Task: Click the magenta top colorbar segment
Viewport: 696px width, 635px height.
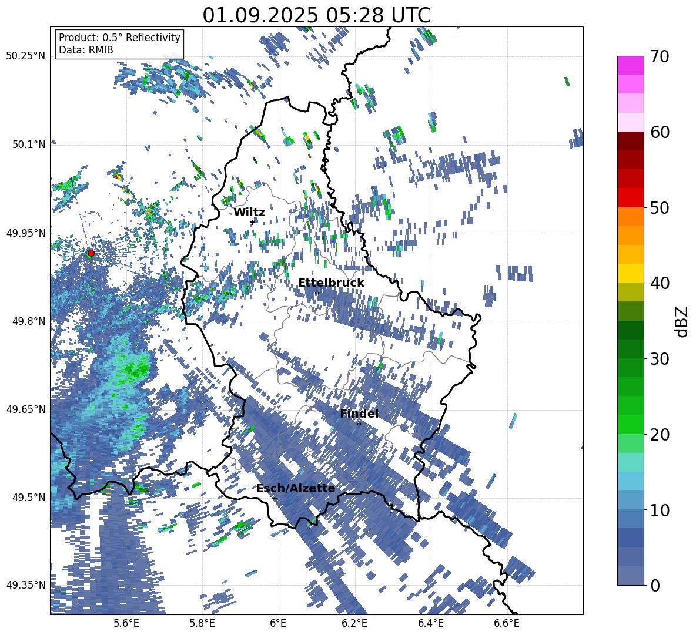Action: pyautogui.click(x=631, y=65)
